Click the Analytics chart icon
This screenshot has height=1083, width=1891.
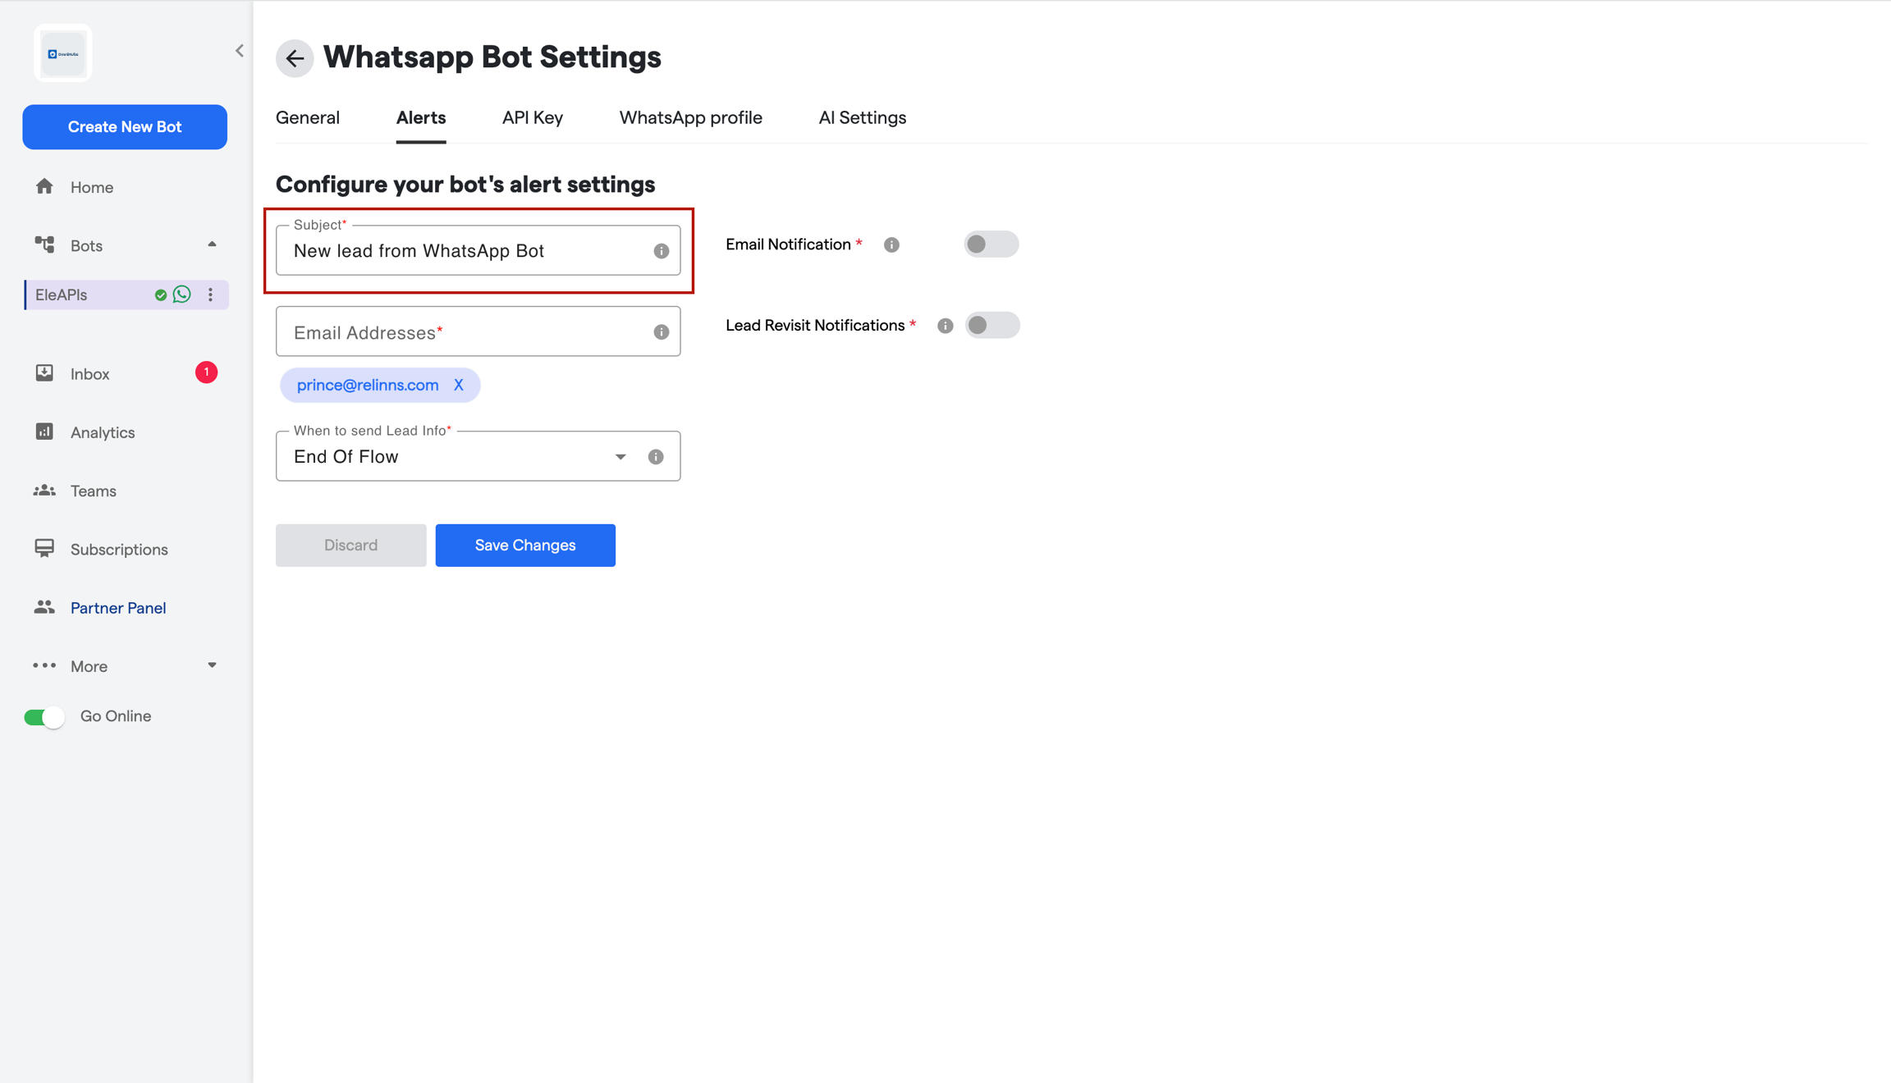(x=44, y=432)
